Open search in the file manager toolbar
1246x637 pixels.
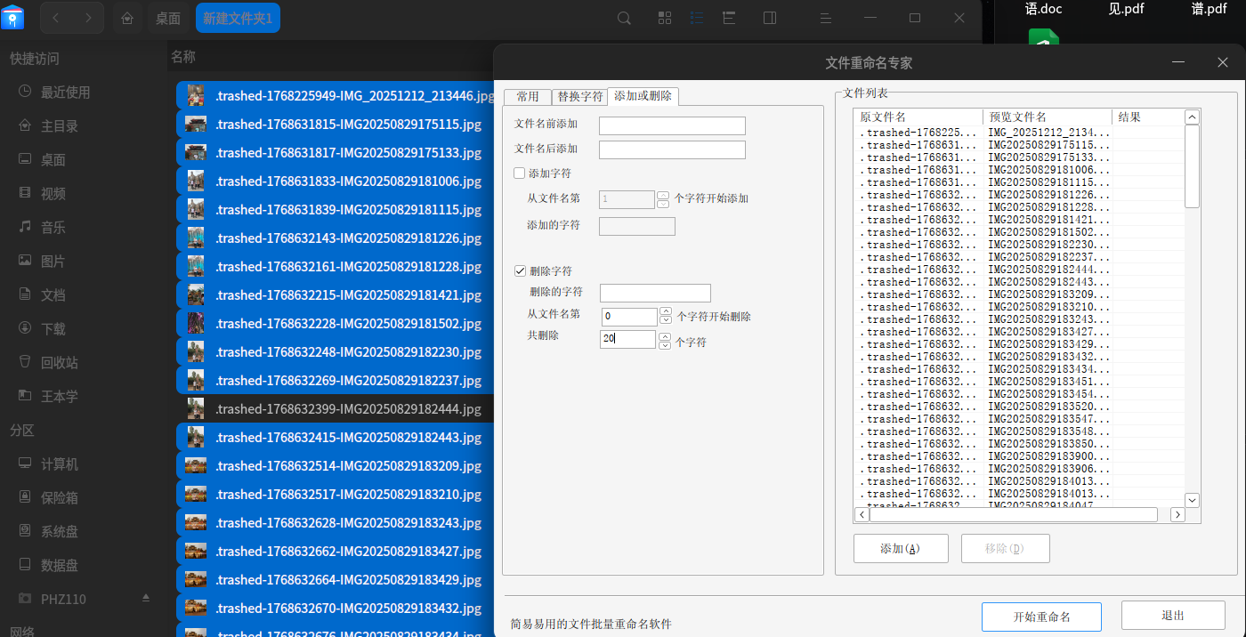[625, 18]
